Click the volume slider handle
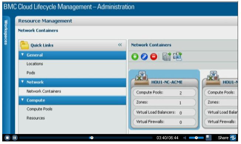Image resolution: width=241 pixels, height=144 pixels. click(x=196, y=138)
